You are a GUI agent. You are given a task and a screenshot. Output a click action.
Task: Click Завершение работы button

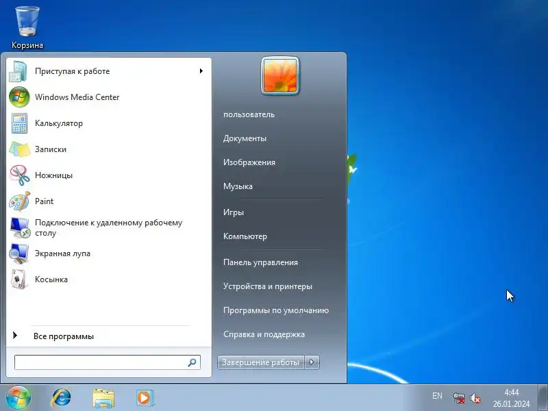click(x=261, y=362)
